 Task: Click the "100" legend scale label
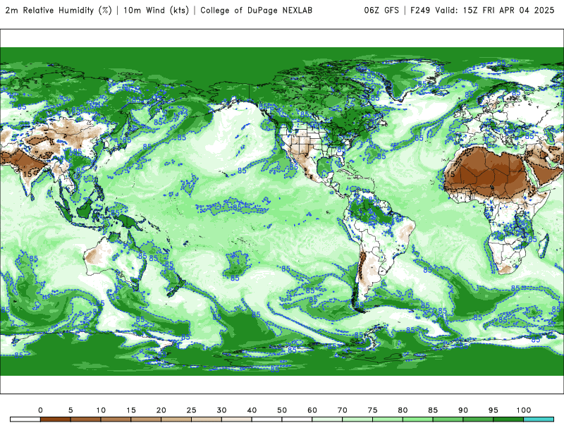[524, 410]
